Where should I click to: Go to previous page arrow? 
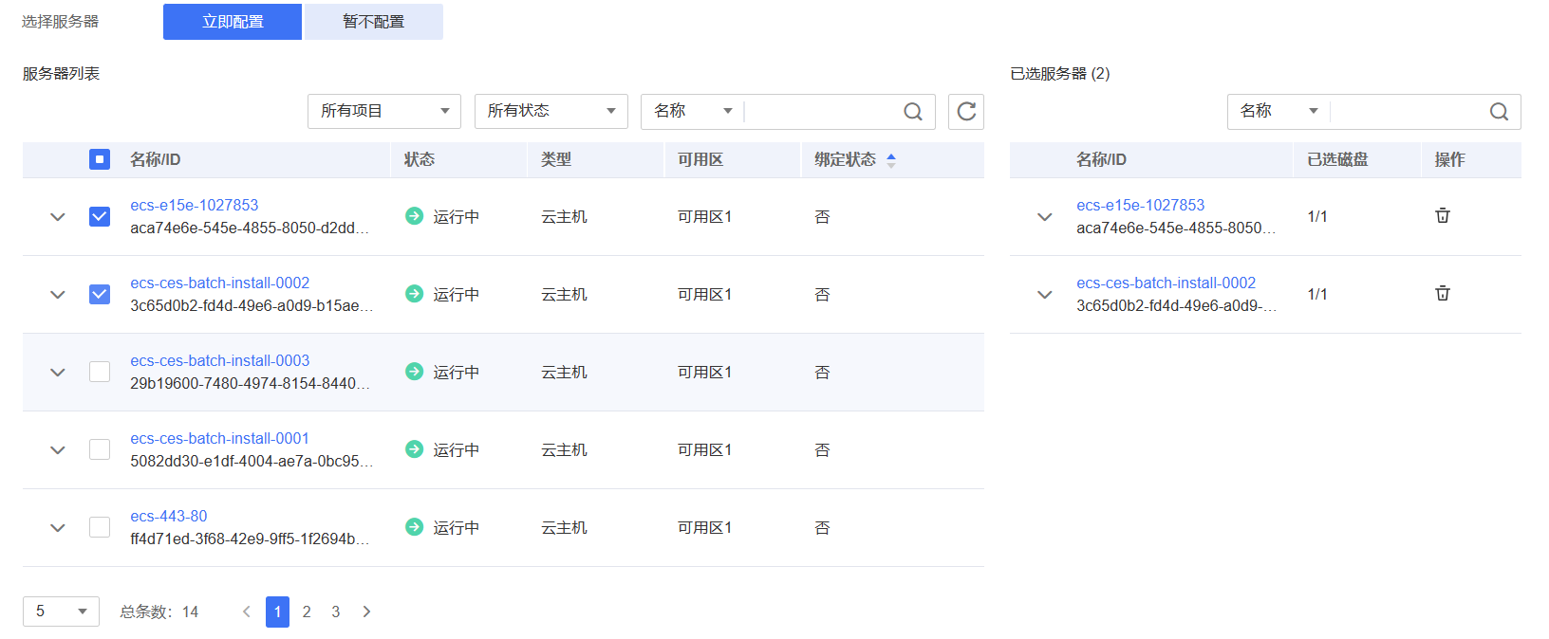pos(247,612)
